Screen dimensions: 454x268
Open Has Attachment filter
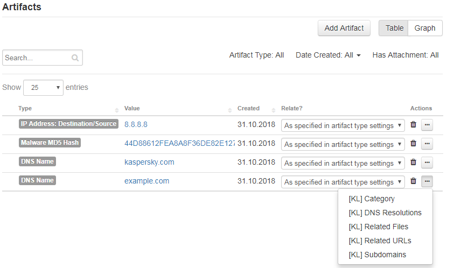tap(406, 55)
